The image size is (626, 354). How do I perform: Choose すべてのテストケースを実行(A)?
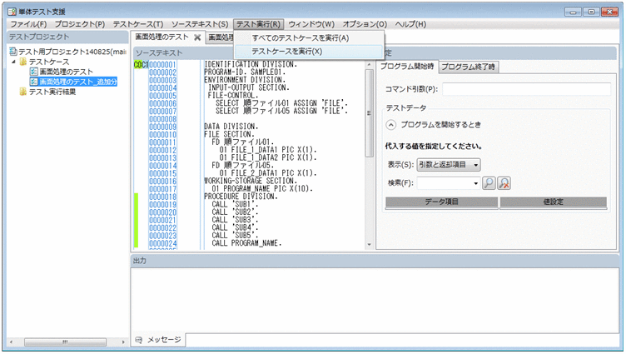[x=309, y=38]
